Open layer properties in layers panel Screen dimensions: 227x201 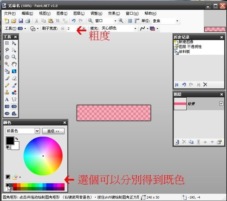[219, 142]
